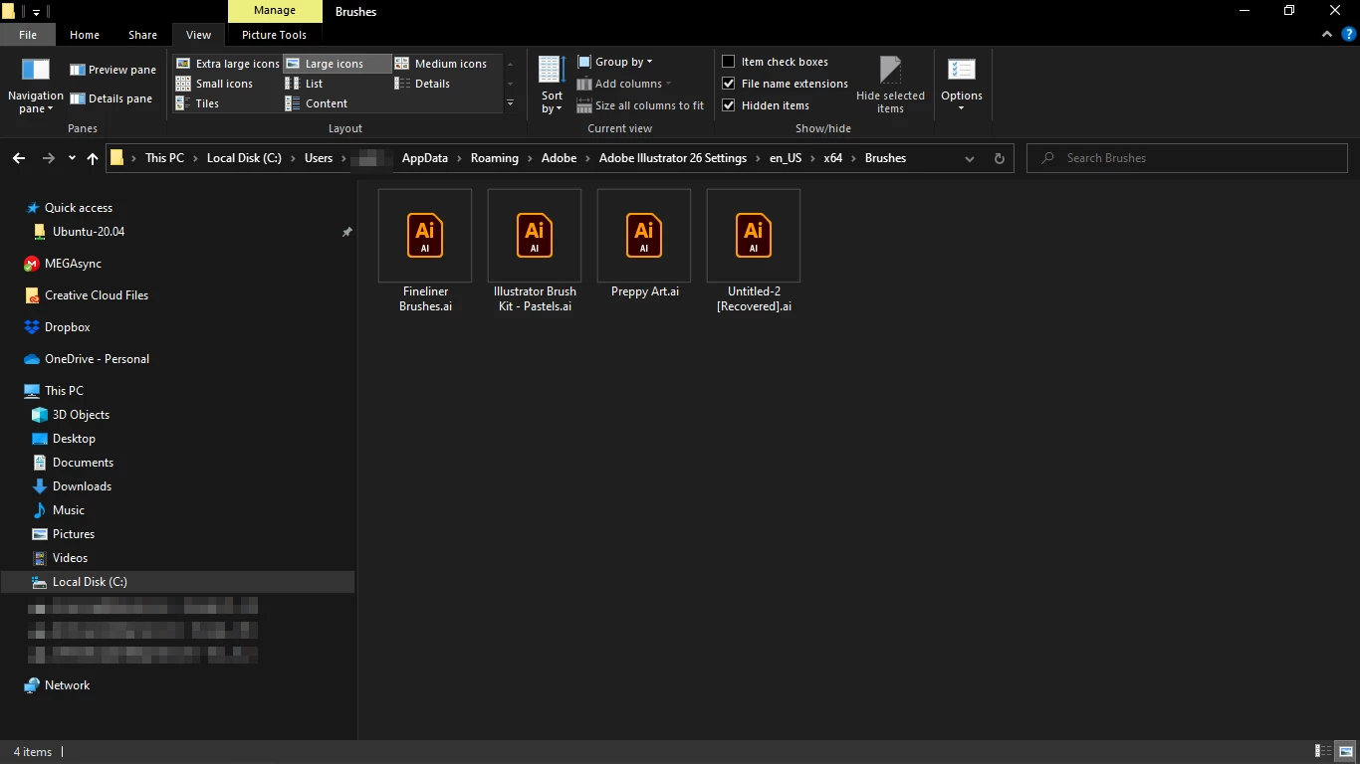This screenshot has height=764, width=1360.
Task: Open the address bar history dropdown
Action: [x=970, y=158]
